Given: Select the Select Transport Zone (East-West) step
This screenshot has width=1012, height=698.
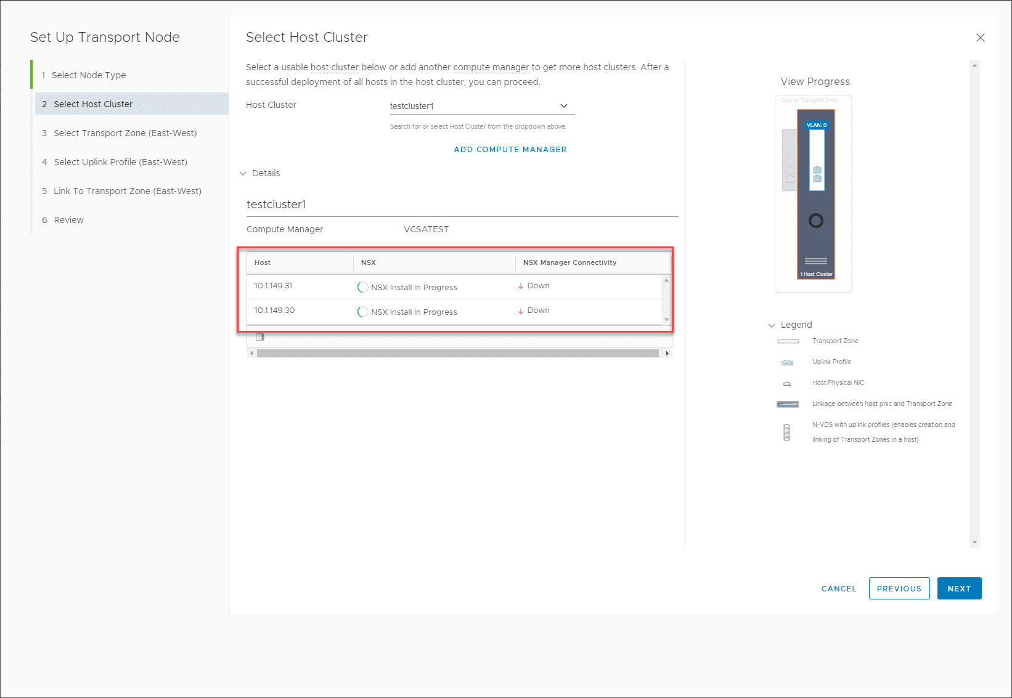Looking at the screenshot, I should pos(125,132).
